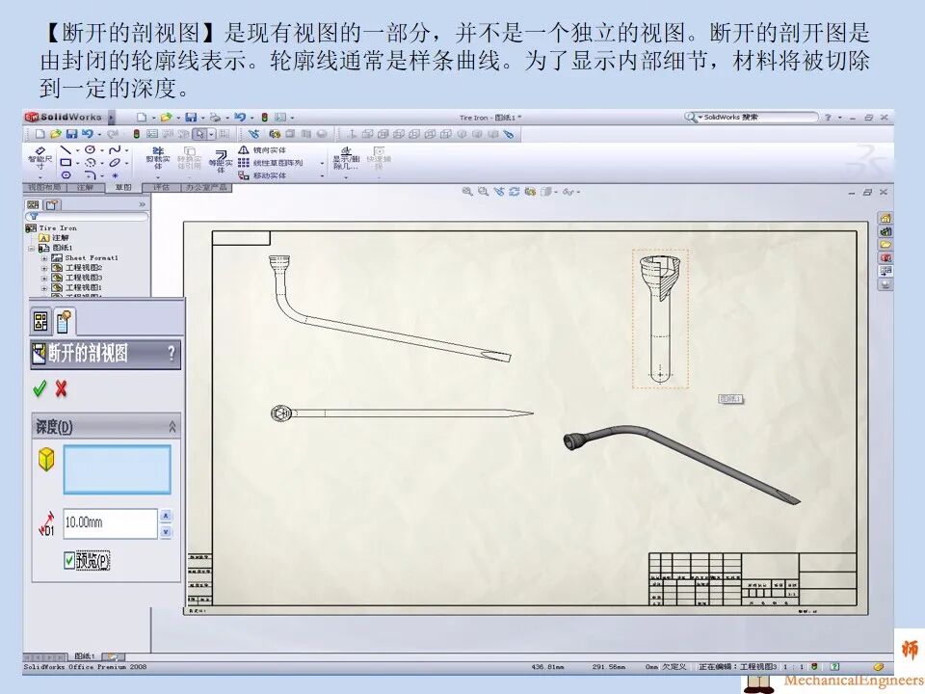Switch to the 评估 ribbon tab
925x694 pixels.
click(158, 186)
